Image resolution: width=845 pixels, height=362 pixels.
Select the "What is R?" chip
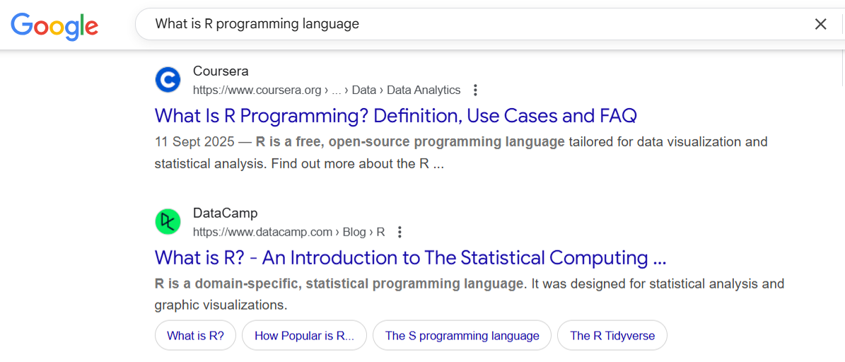tap(195, 336)
